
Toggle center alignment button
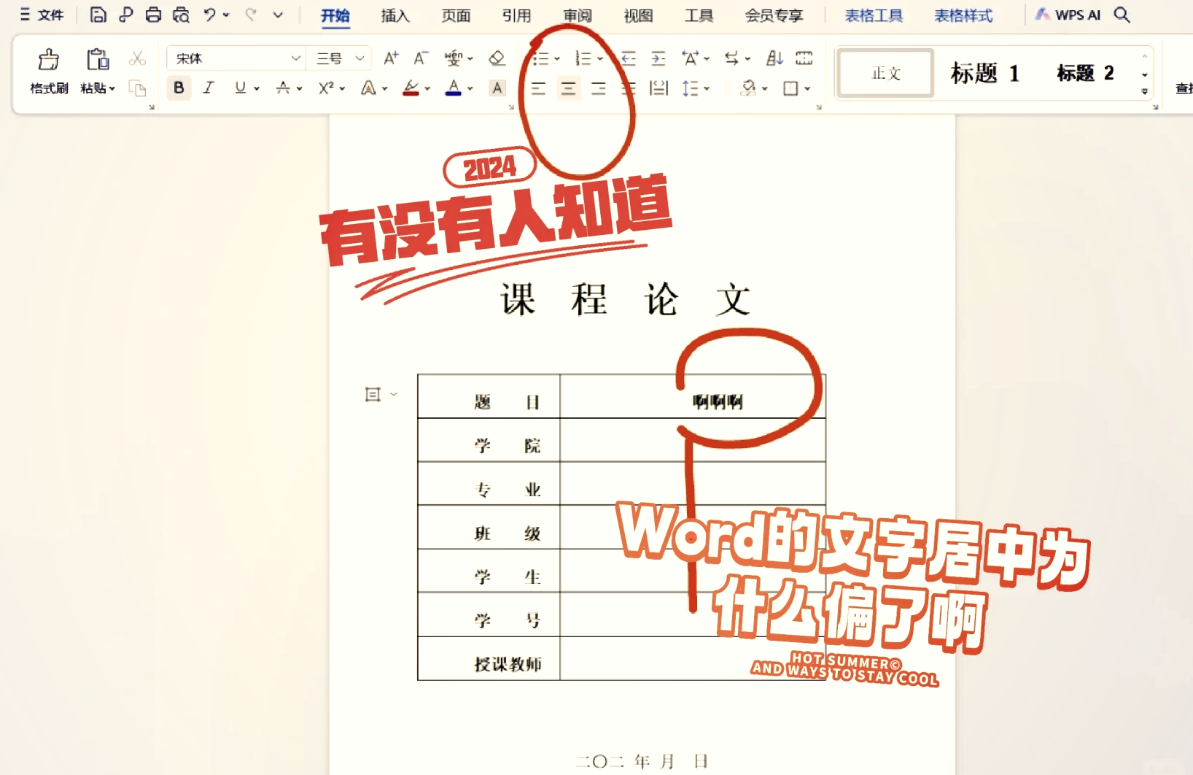(568, 88)
